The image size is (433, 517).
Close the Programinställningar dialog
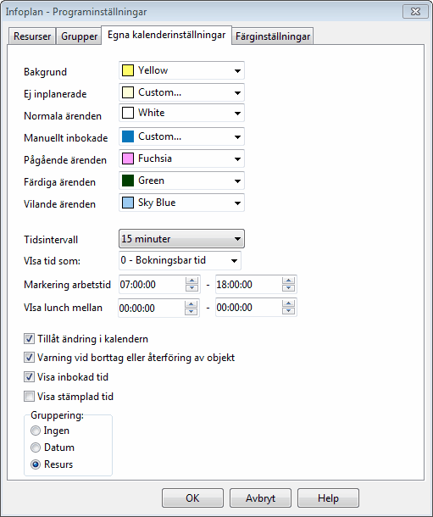pyautogui.click(x=415, y=12)
